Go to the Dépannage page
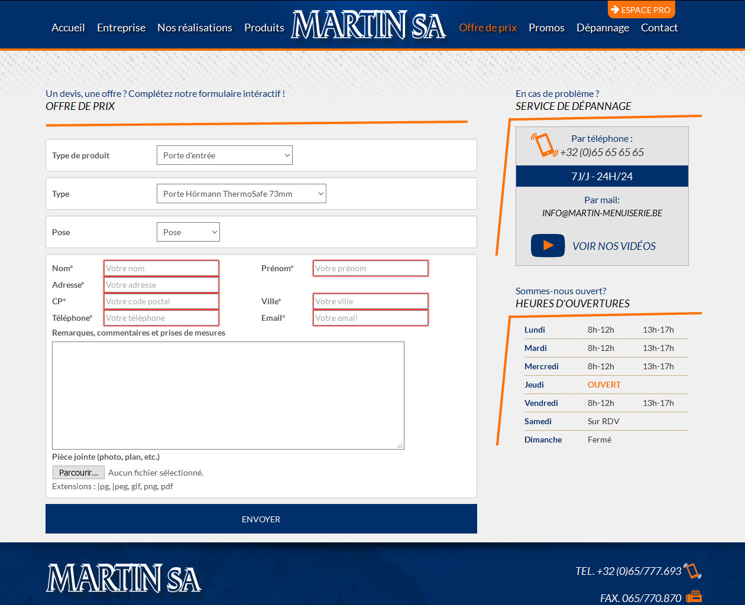 603,28
